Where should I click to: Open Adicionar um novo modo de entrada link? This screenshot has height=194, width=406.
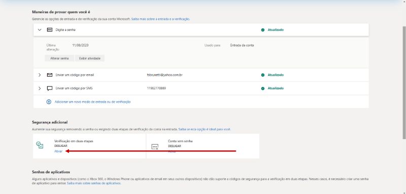pos(93,102)
